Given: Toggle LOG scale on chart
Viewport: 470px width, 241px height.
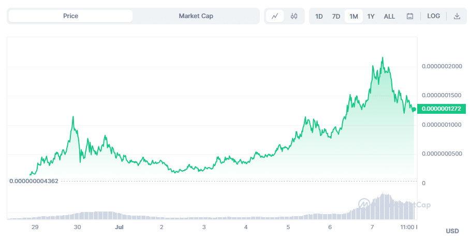Looking at the screenshot, I should pyautogui.click(x=433, y=16).
